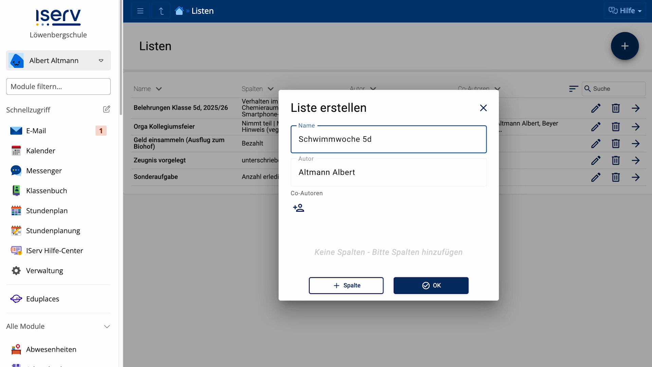Click the Module filtern input field

click(x=58, y=86)
